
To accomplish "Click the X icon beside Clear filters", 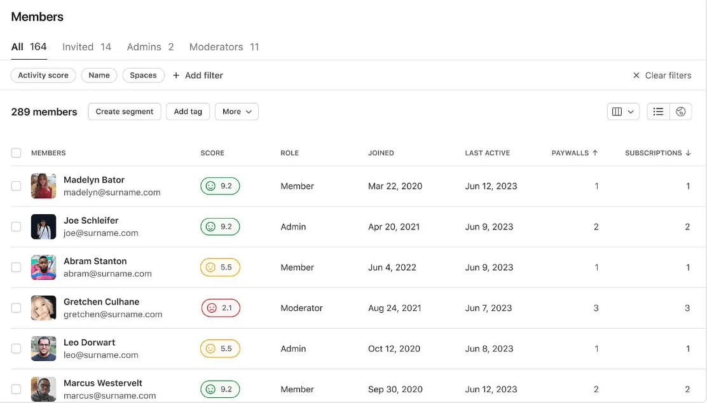I will pyautogui.click(x=636, y=76).
